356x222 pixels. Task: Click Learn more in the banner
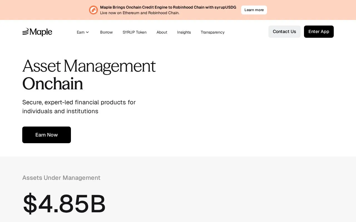[254, 10]
